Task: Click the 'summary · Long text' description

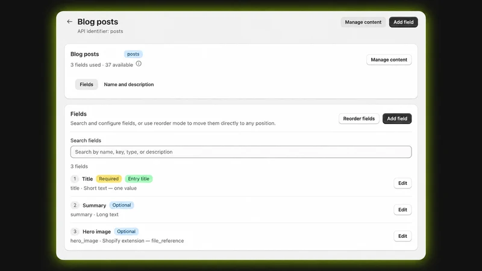Action: pos(95,214)
